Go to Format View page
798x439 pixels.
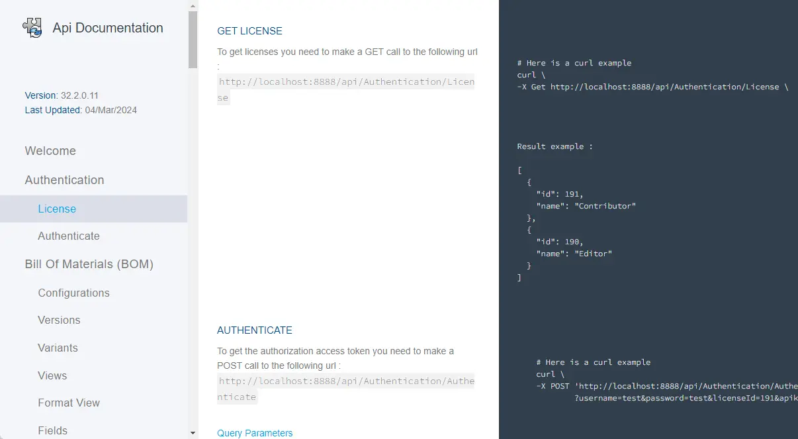(x=69, y=403)
